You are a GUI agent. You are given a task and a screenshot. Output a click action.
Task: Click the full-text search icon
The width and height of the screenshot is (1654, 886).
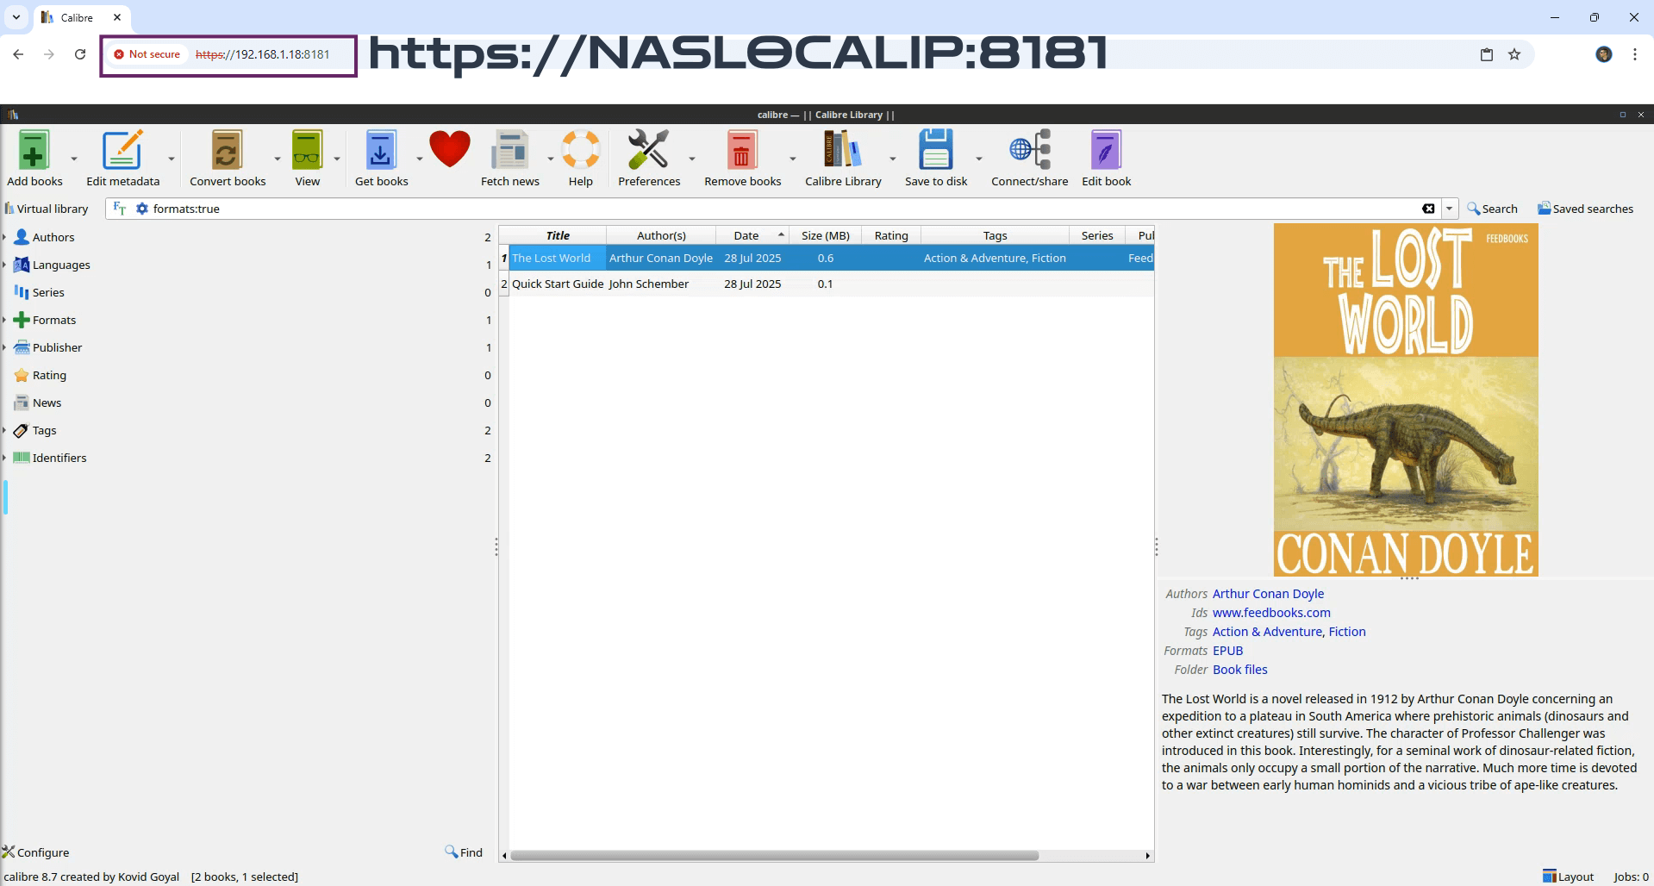[x=120, y=209]
